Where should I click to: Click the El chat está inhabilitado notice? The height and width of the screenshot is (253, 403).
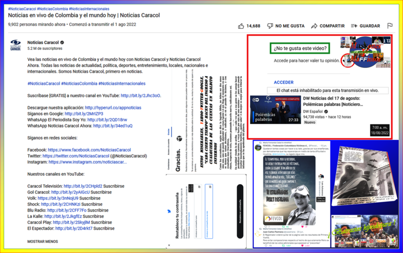pos(327,91)
